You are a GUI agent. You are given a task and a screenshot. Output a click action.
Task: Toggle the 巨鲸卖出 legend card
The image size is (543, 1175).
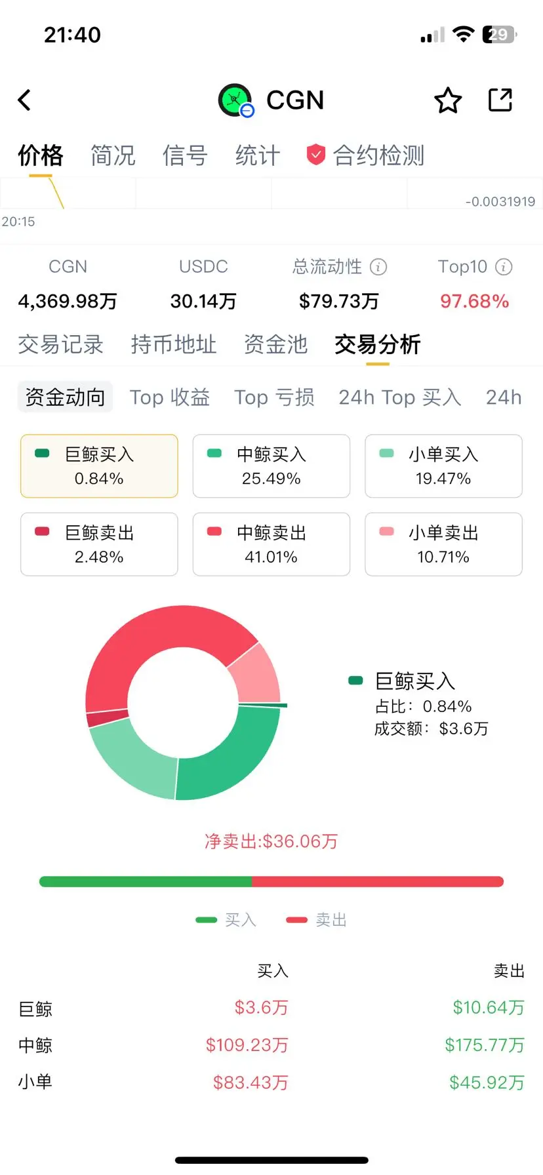99,544
